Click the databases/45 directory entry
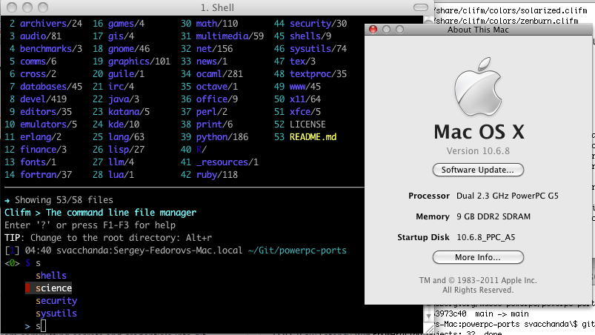 [x=51, y=87]
